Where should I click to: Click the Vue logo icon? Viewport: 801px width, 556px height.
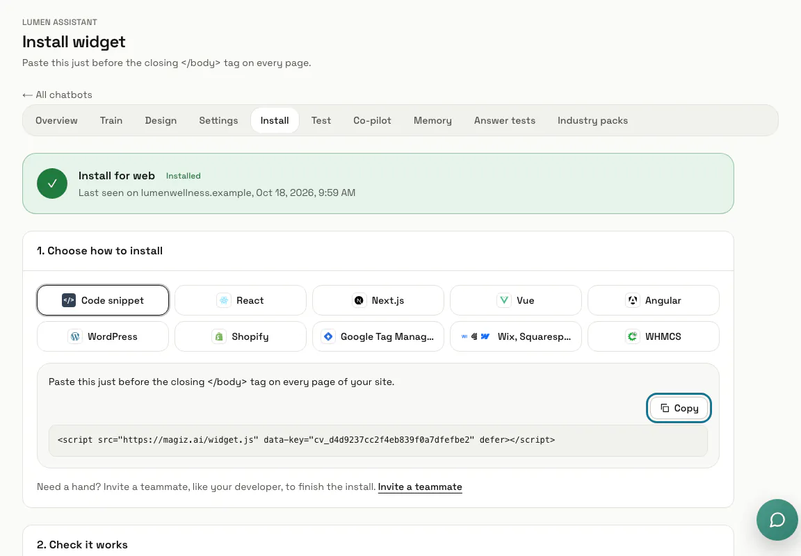pyautogui.click(x=503, y=300)
